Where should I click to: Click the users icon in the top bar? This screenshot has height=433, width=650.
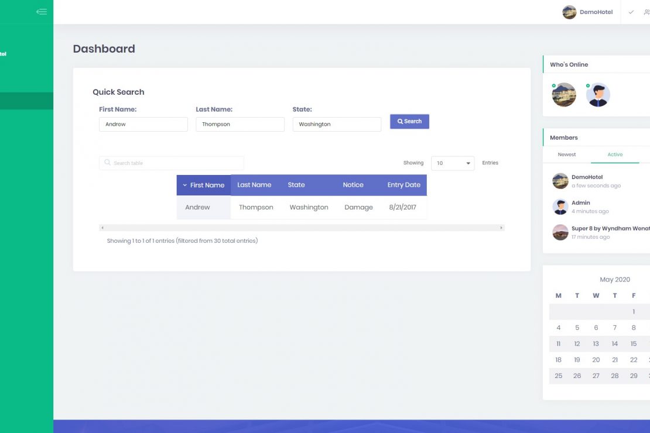(646, 12)
